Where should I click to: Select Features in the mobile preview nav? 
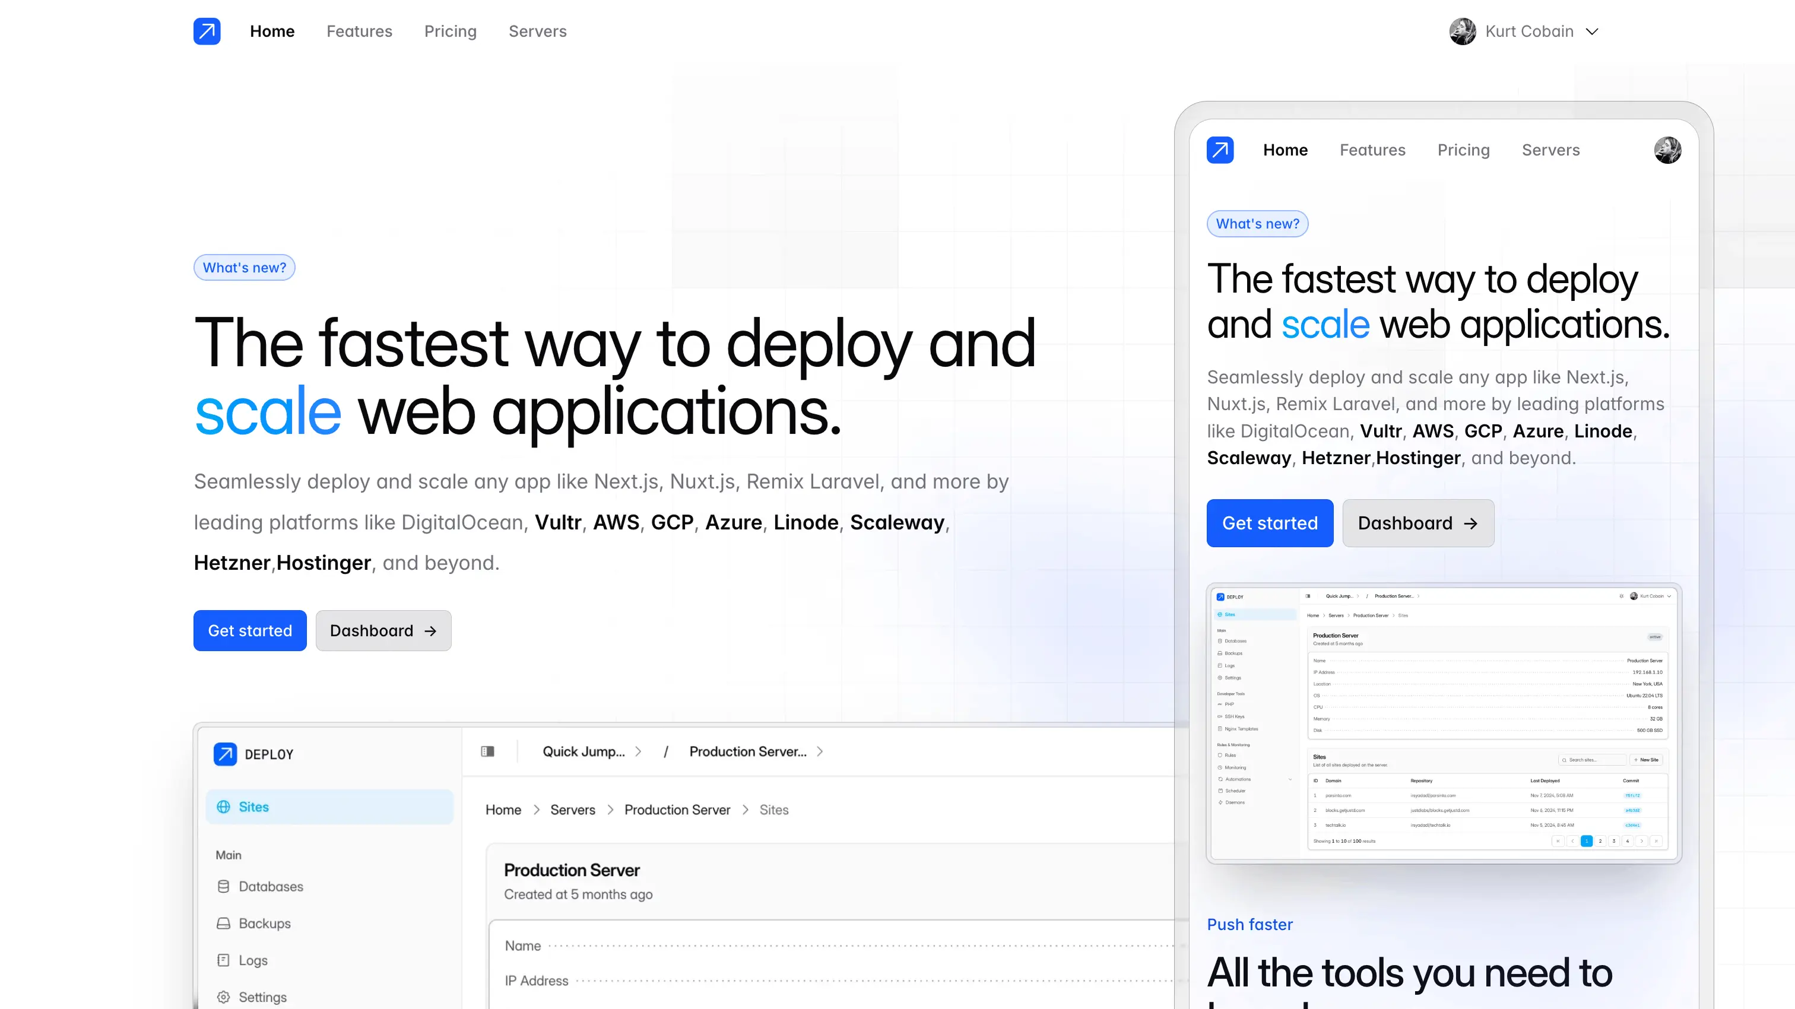[x=1372, y=150]
